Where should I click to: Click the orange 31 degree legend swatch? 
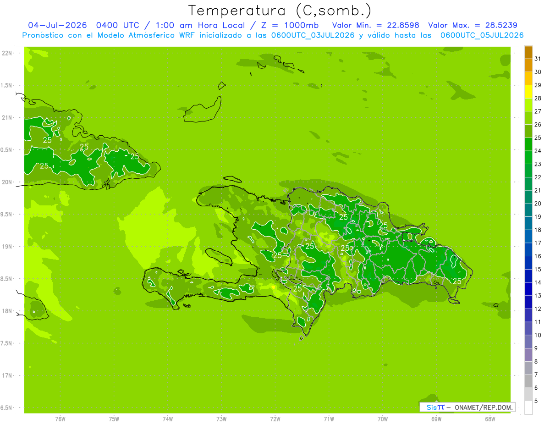tap(528, 52)
